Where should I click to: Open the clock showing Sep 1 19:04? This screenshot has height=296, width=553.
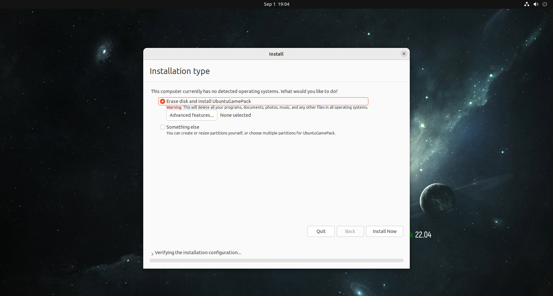[276, 4]
